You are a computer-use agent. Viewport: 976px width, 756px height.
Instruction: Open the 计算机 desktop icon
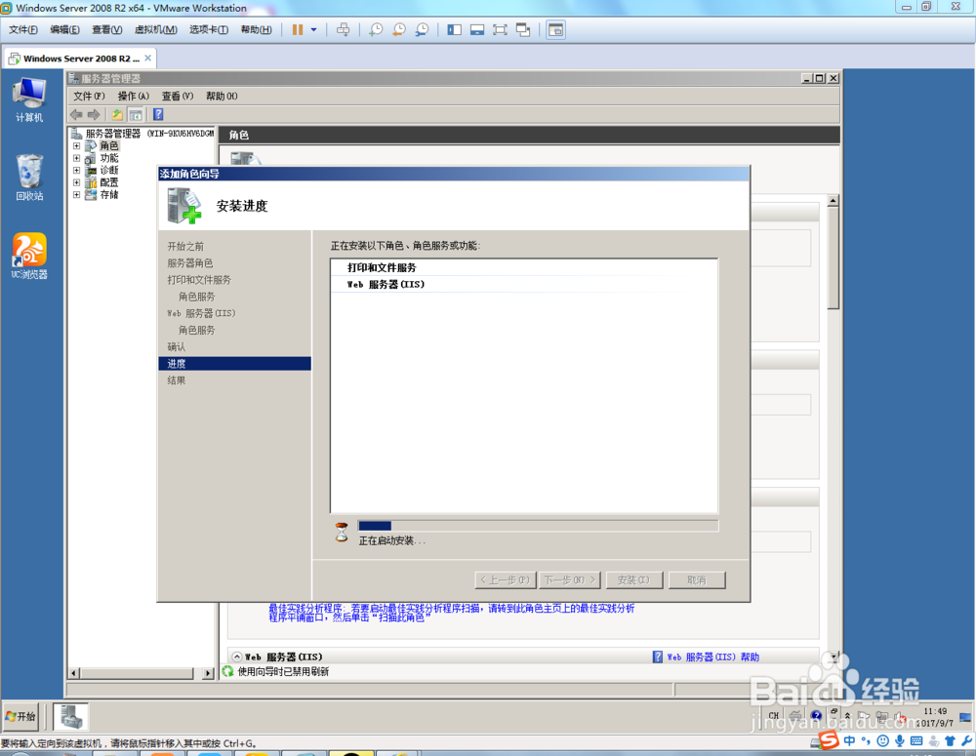pos(29,99)
